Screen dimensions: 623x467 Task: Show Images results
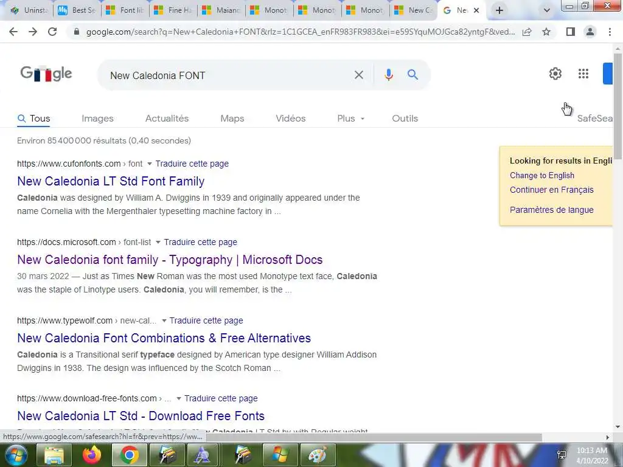click(97, 119)
